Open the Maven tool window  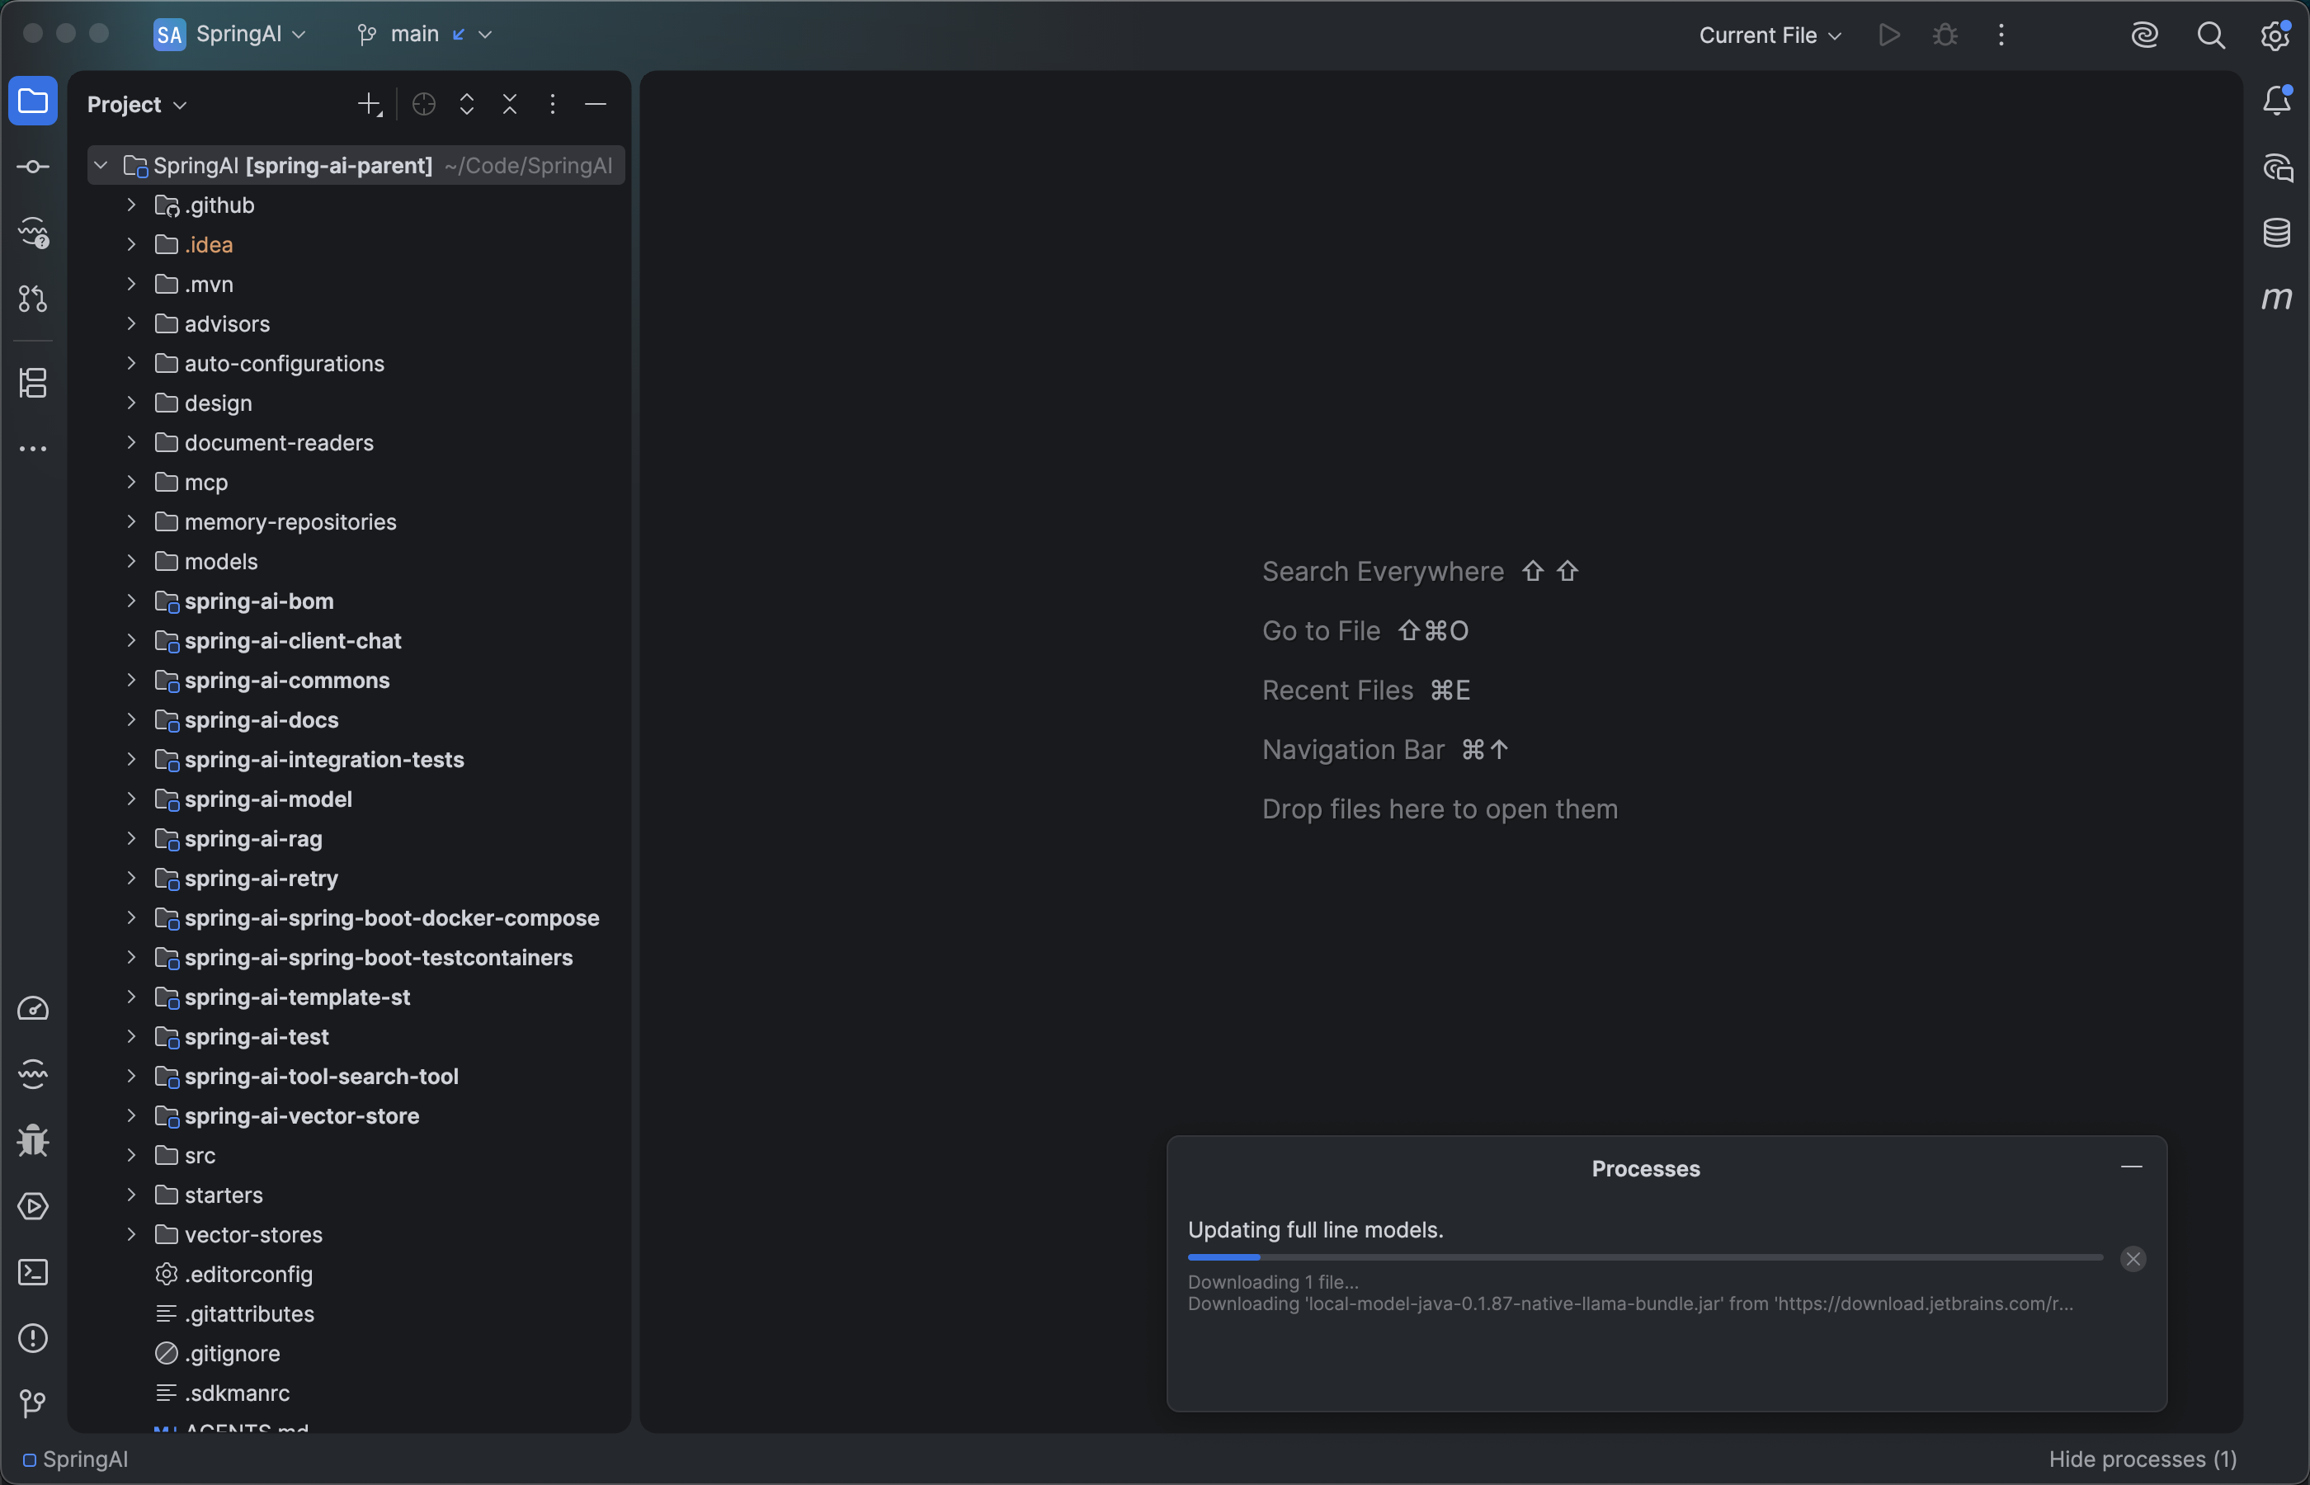pyautogui.click(x=2276, y=299)
